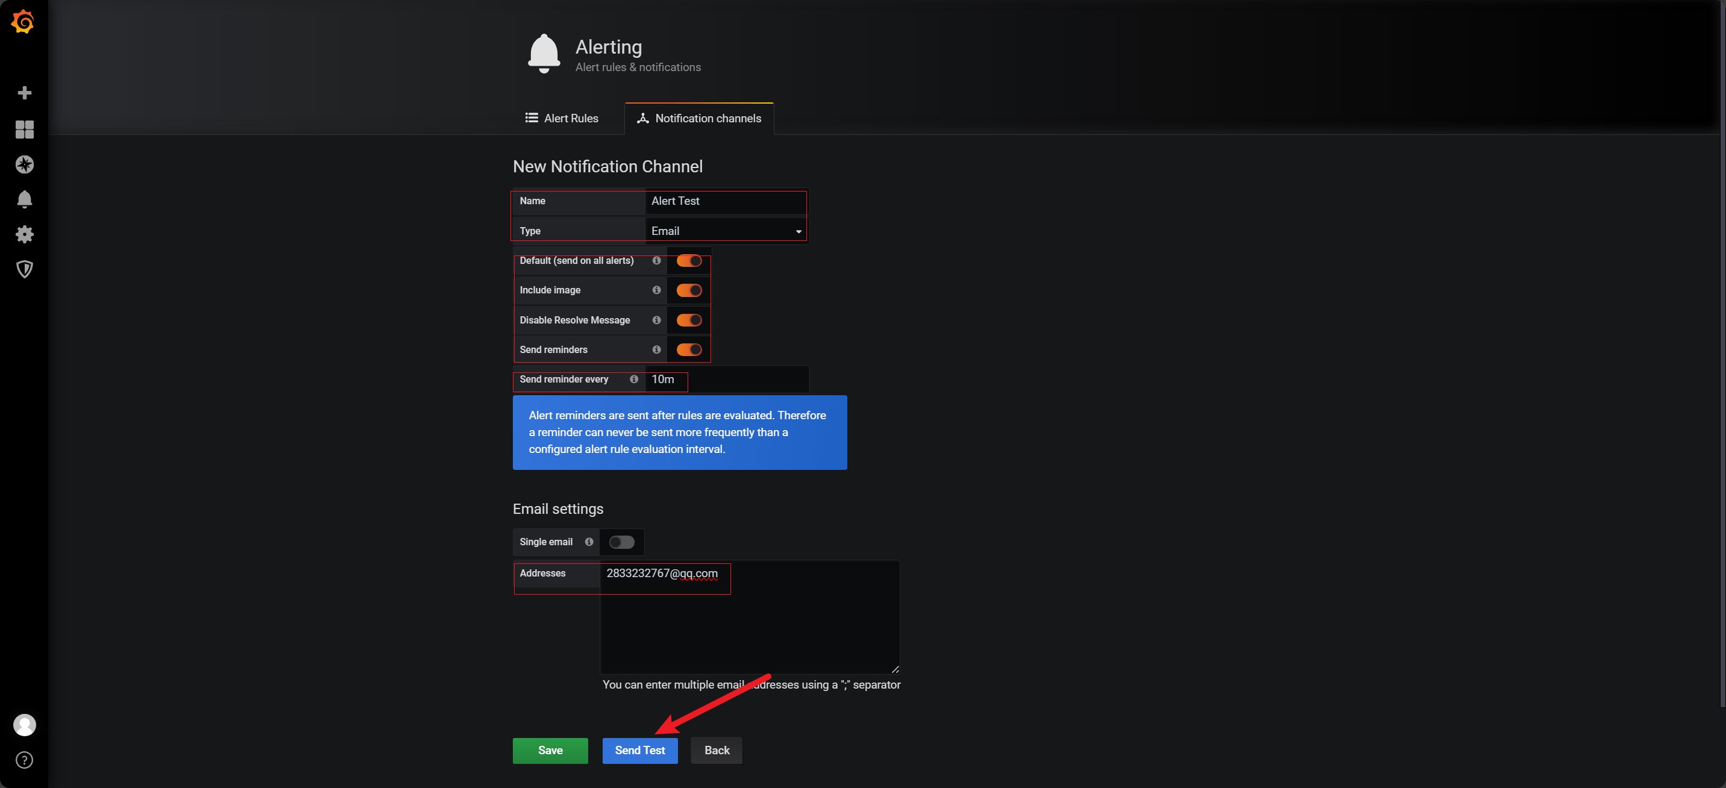Click the Grafana logo home icon

(x=24, y=22)
